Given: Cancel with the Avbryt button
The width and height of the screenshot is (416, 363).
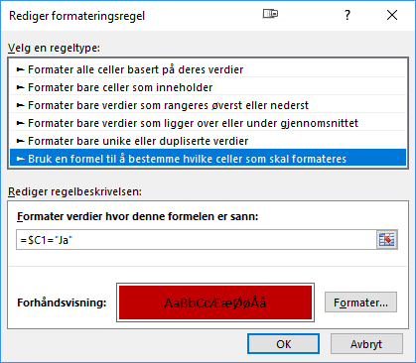Looking at the screenshot, I should click(366, 344).
